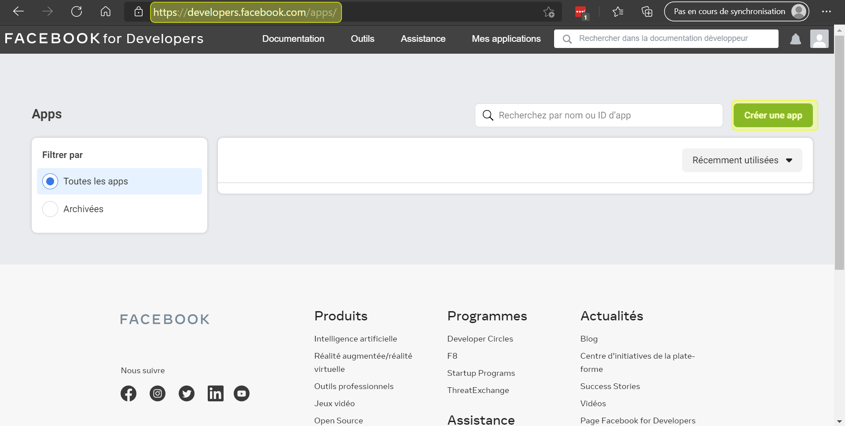
Task: Click the Facebook for Developers logo
Action: 104,39
